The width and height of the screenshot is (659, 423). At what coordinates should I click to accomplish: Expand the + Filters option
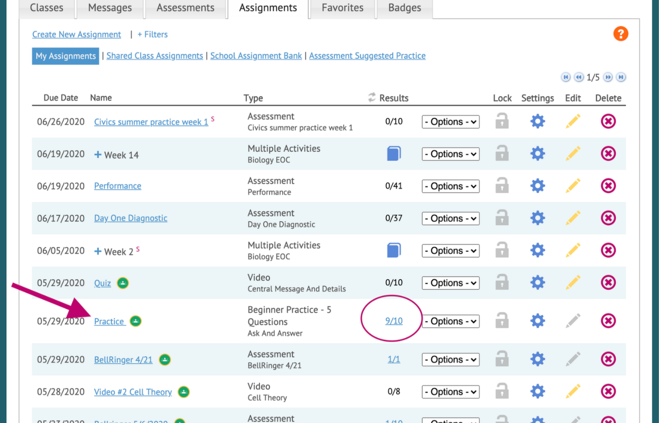(x=152, y=35)
